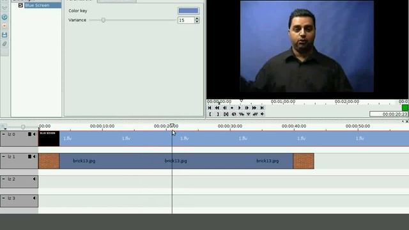This screenshot has width=409, height=230.
Task: Select the brick13.jpg clip on track 1
Action: pyautogui.click(x=176, y=161)
